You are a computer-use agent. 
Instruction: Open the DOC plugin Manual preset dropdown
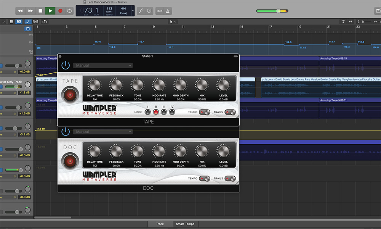pyautogui.click(x=103, y=132)
